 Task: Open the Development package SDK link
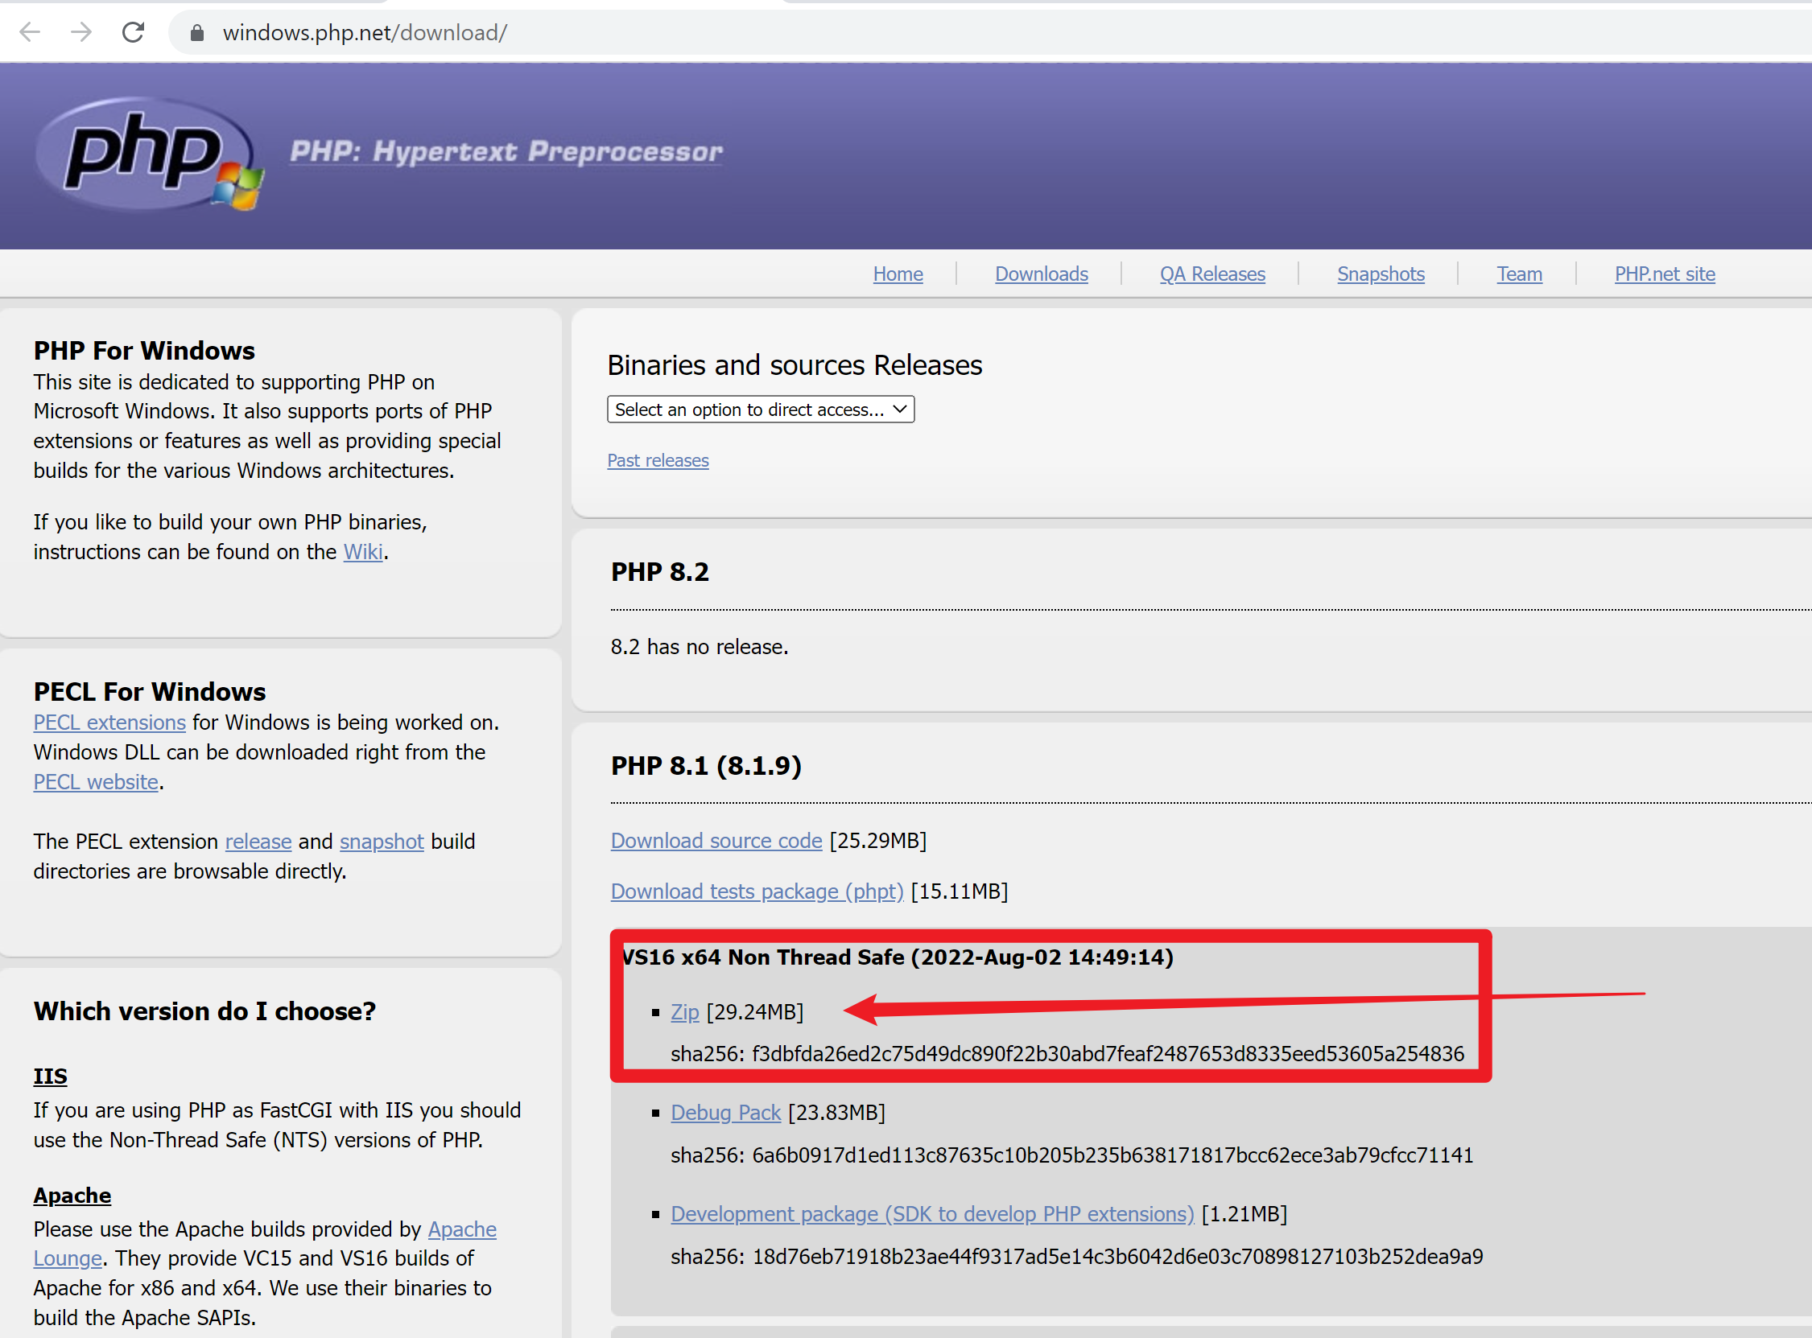tap(932, 1213)
